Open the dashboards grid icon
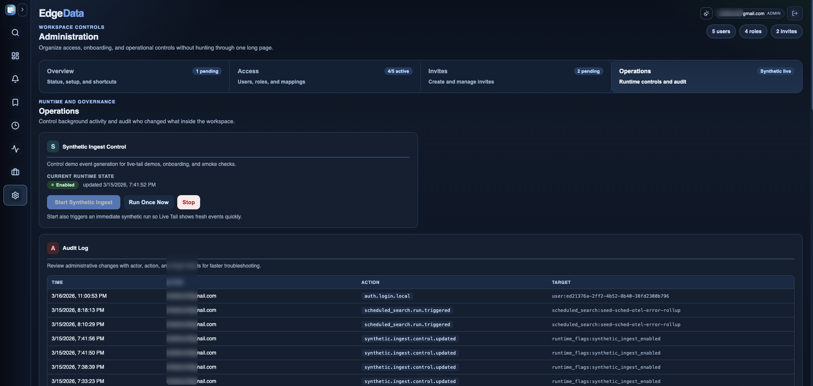The image size is (813, 386). (15, 56)
